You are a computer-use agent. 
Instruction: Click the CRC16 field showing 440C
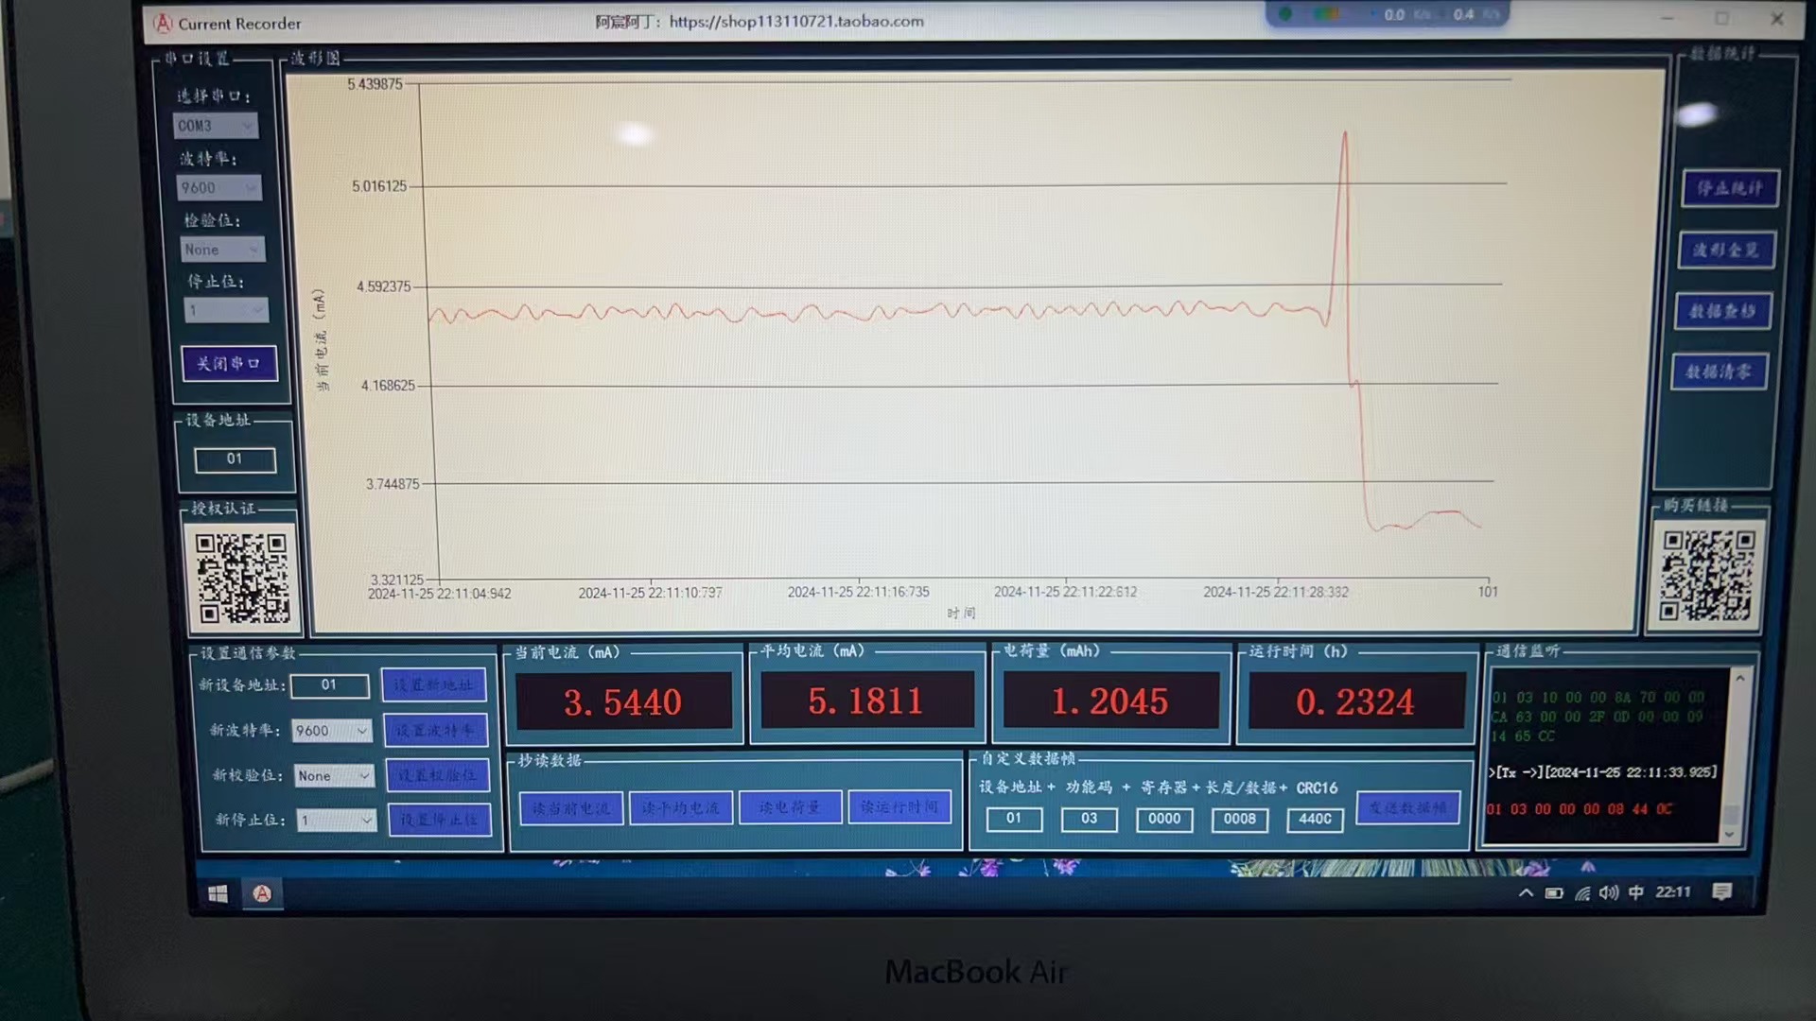[x=1315, y=819]
